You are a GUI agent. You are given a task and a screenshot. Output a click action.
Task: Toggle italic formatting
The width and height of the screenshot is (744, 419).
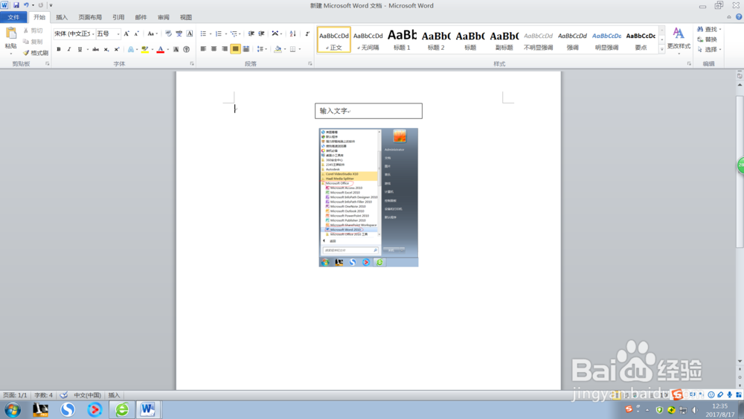(69, 49)
